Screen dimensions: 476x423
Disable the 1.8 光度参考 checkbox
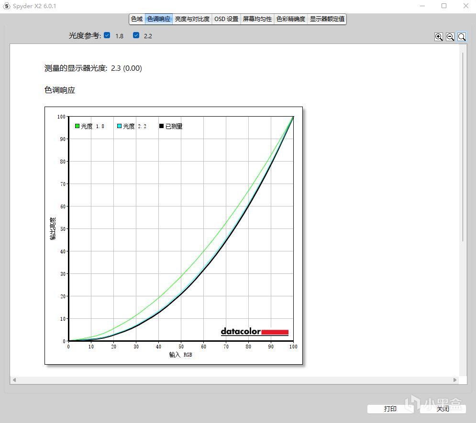pos(107,35)
